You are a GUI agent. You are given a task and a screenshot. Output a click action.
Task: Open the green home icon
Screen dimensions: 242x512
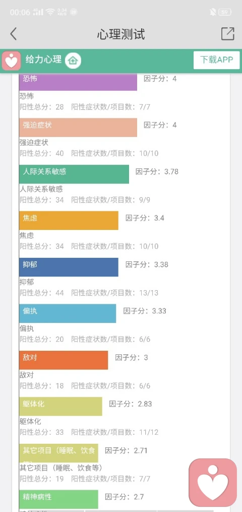point(73,61)
